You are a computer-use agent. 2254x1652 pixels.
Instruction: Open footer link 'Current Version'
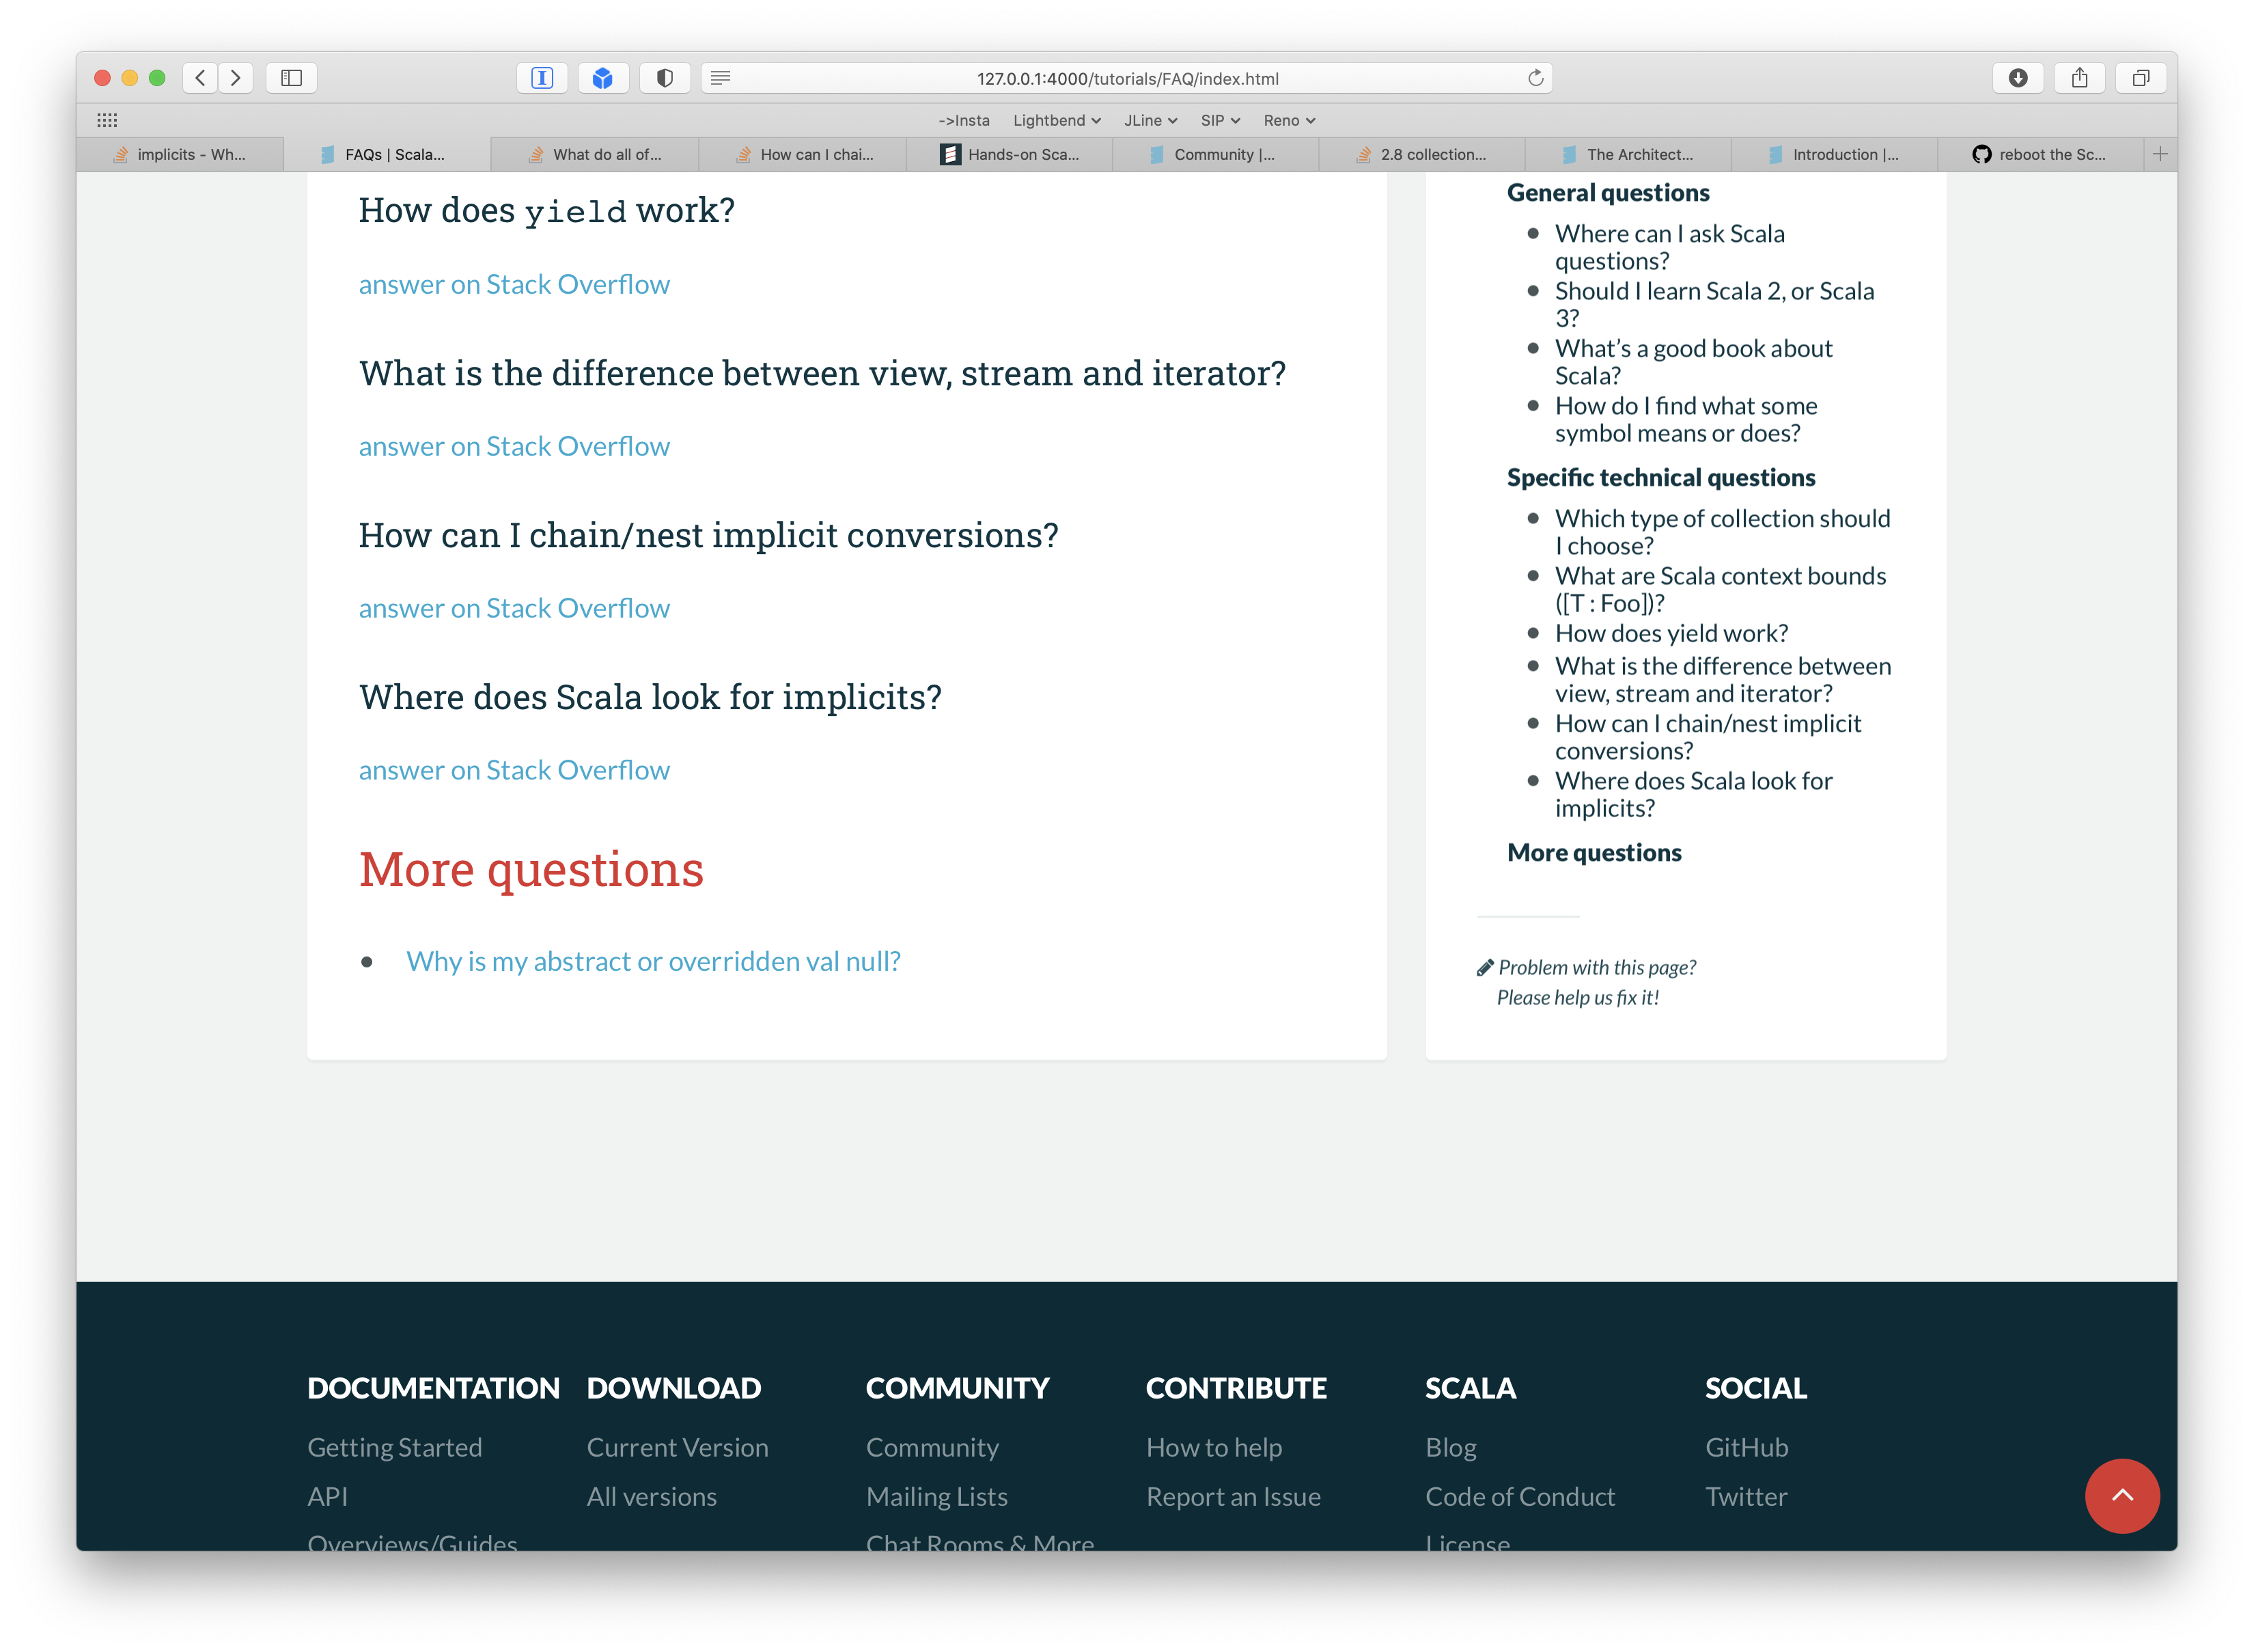pos(678,1447)
